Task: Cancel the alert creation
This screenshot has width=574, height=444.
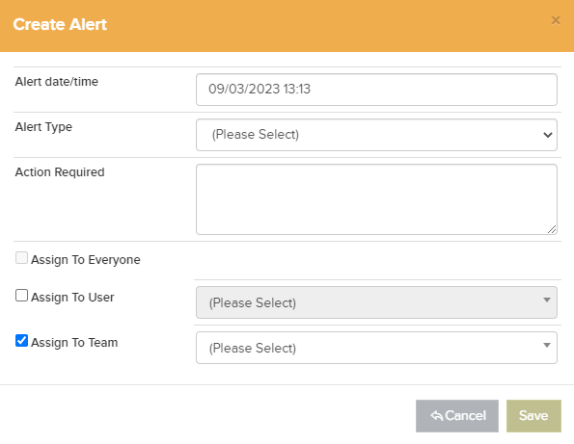Action: coord(457,416)
